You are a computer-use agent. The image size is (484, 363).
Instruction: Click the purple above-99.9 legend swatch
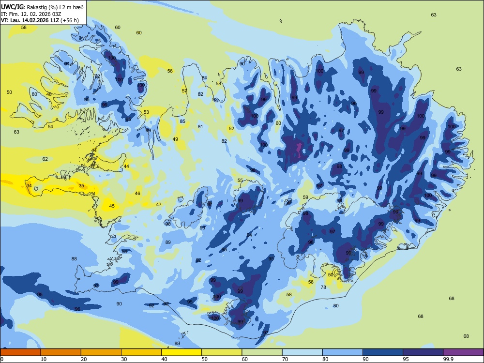(x=463, y=352)
